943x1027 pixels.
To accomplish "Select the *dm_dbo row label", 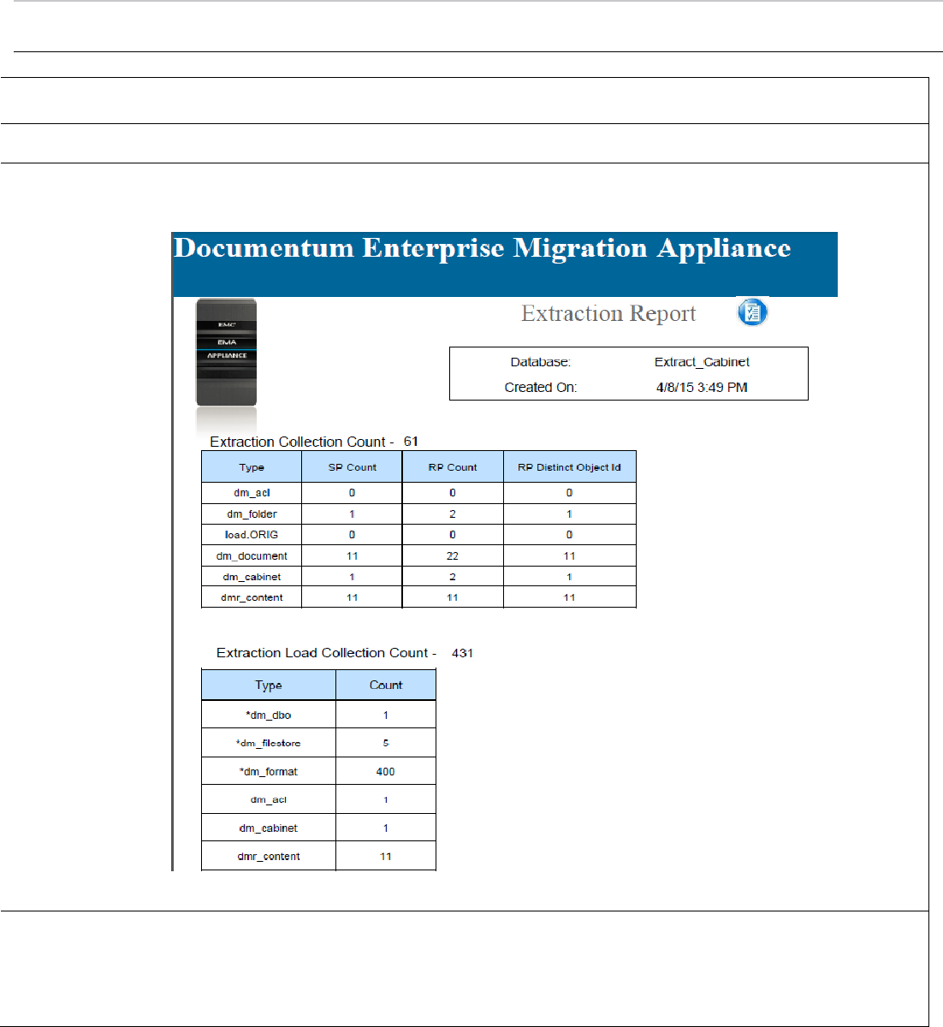I will pos(269,715).
